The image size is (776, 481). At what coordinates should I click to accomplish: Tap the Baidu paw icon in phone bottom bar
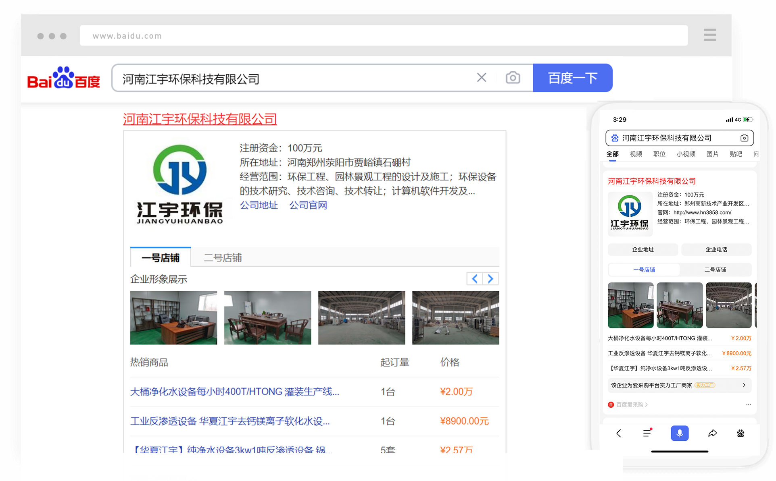click(x=741, y=433)
